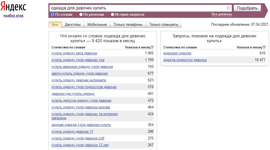Select the 'Только планшеты' tab
Image resolution: width=270 pixels, height=150 pixels.
(x=164, y=25)
